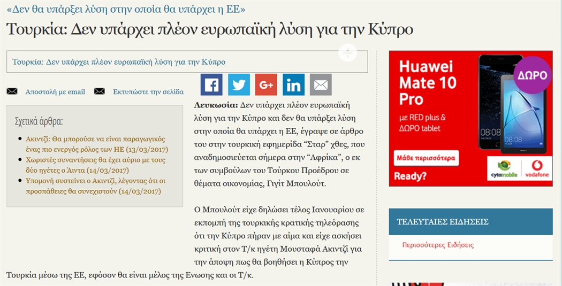562x286 pixels.
Task: Open the Περισσότερες Ειδήσεις link
Action: 438,245
